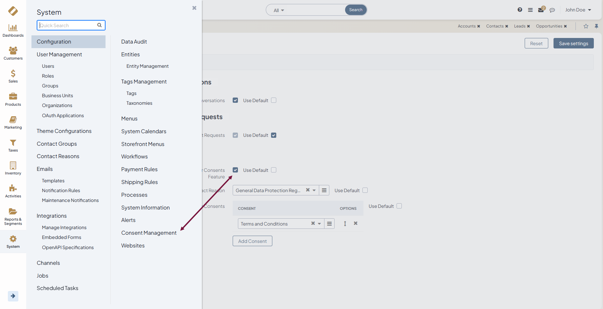Screen dimensions: 603x309
Task: Open the Terms and Conditions dropdown
Action: (319, 224)
